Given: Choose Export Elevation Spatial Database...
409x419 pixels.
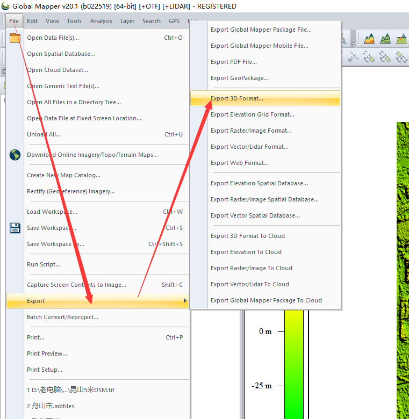Looking at the screenshot, I should [265, 183].
